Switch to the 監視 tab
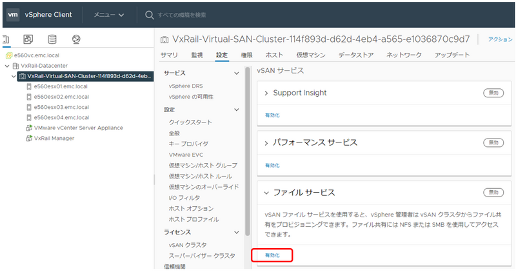The image size is (516, 272). pos(197,55)
